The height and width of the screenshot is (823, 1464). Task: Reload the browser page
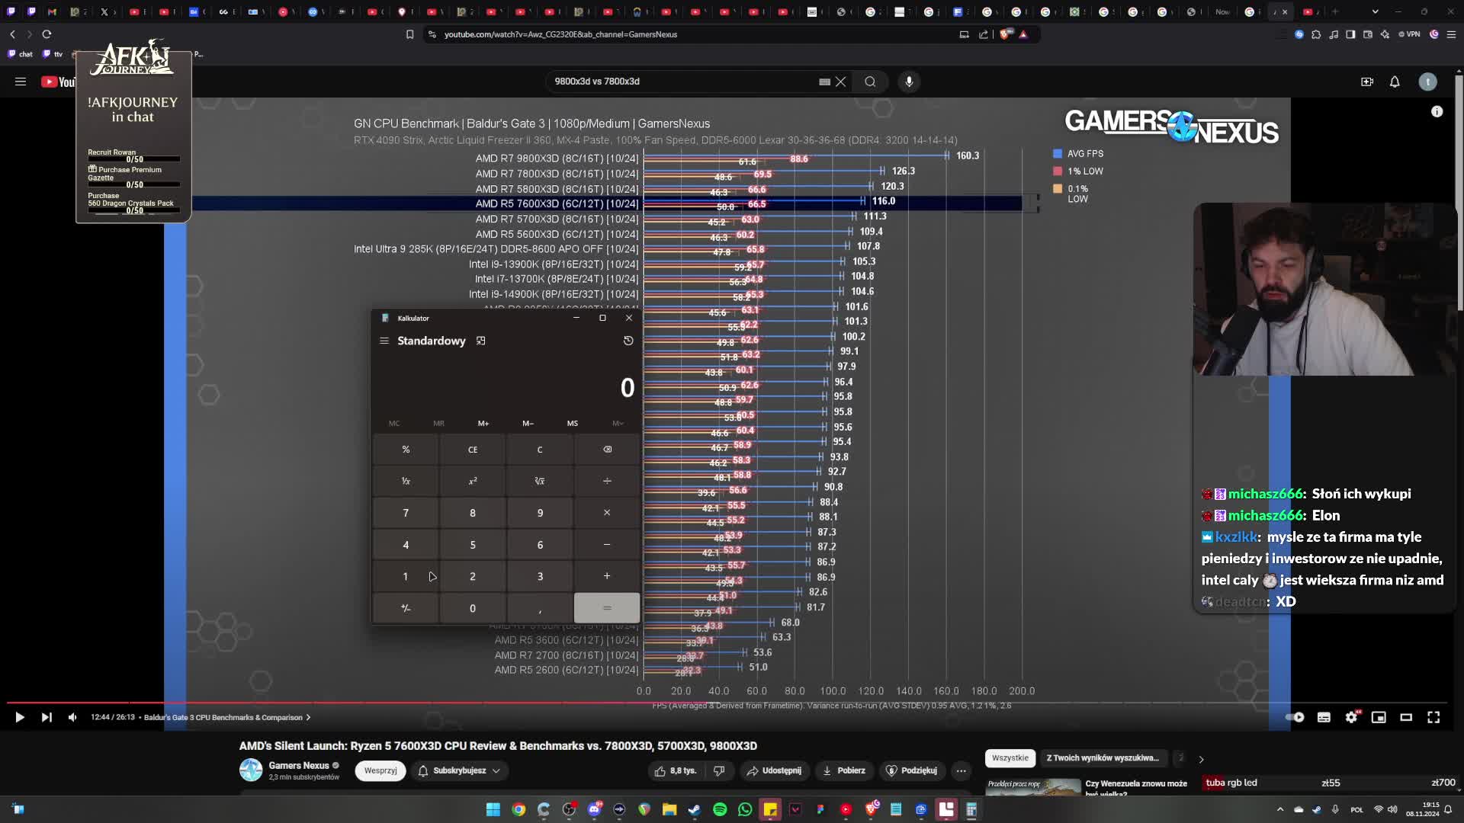[47, 34]
